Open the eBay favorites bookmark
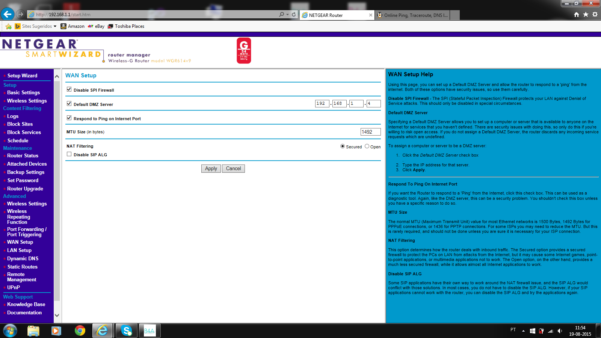This screenshot has height=338, width=601. [x=96, y=26]
